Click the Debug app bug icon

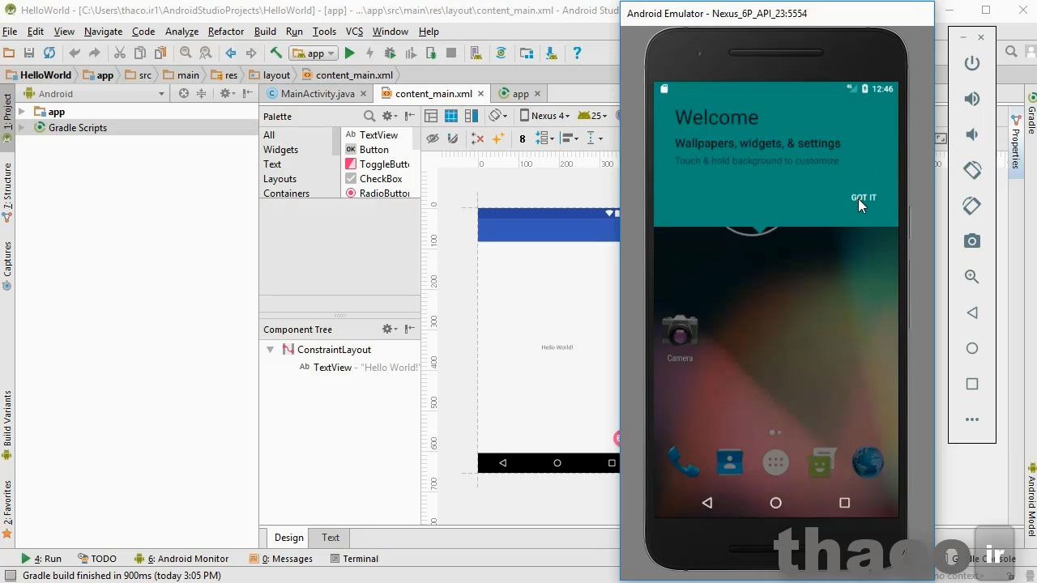[x=390, y=53]
